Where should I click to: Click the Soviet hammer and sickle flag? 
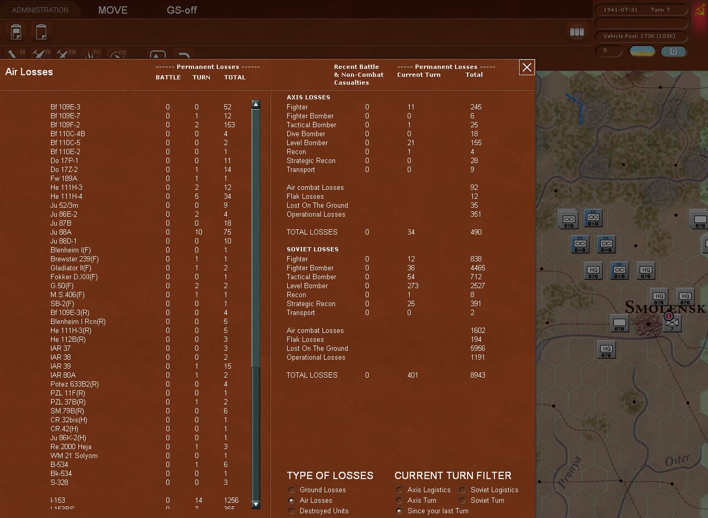click(700, 12)
